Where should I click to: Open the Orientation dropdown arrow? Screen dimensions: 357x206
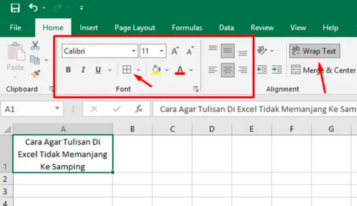[272, 51]
